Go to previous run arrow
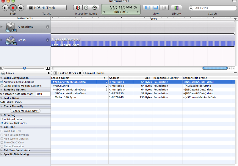This screenshot has height=166, width=238. (x=104, y=12)
